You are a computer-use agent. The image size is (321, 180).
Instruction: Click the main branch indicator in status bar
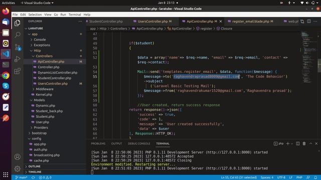[21, 177]
